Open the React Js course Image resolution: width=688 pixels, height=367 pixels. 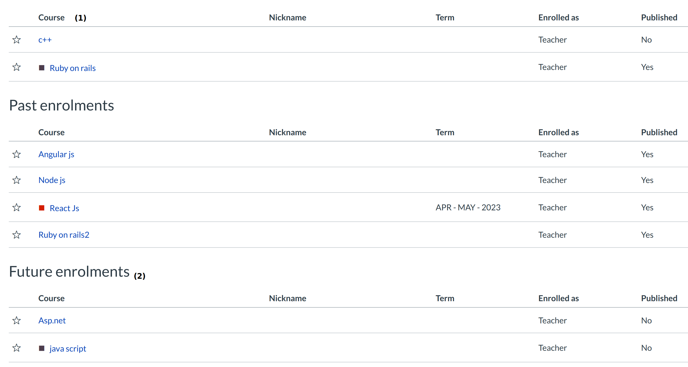coord(64,208)
